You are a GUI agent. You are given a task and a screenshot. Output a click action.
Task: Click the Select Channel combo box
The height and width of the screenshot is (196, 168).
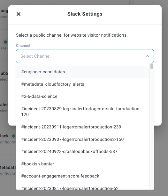pyautogui.click(x=85, y=56)
